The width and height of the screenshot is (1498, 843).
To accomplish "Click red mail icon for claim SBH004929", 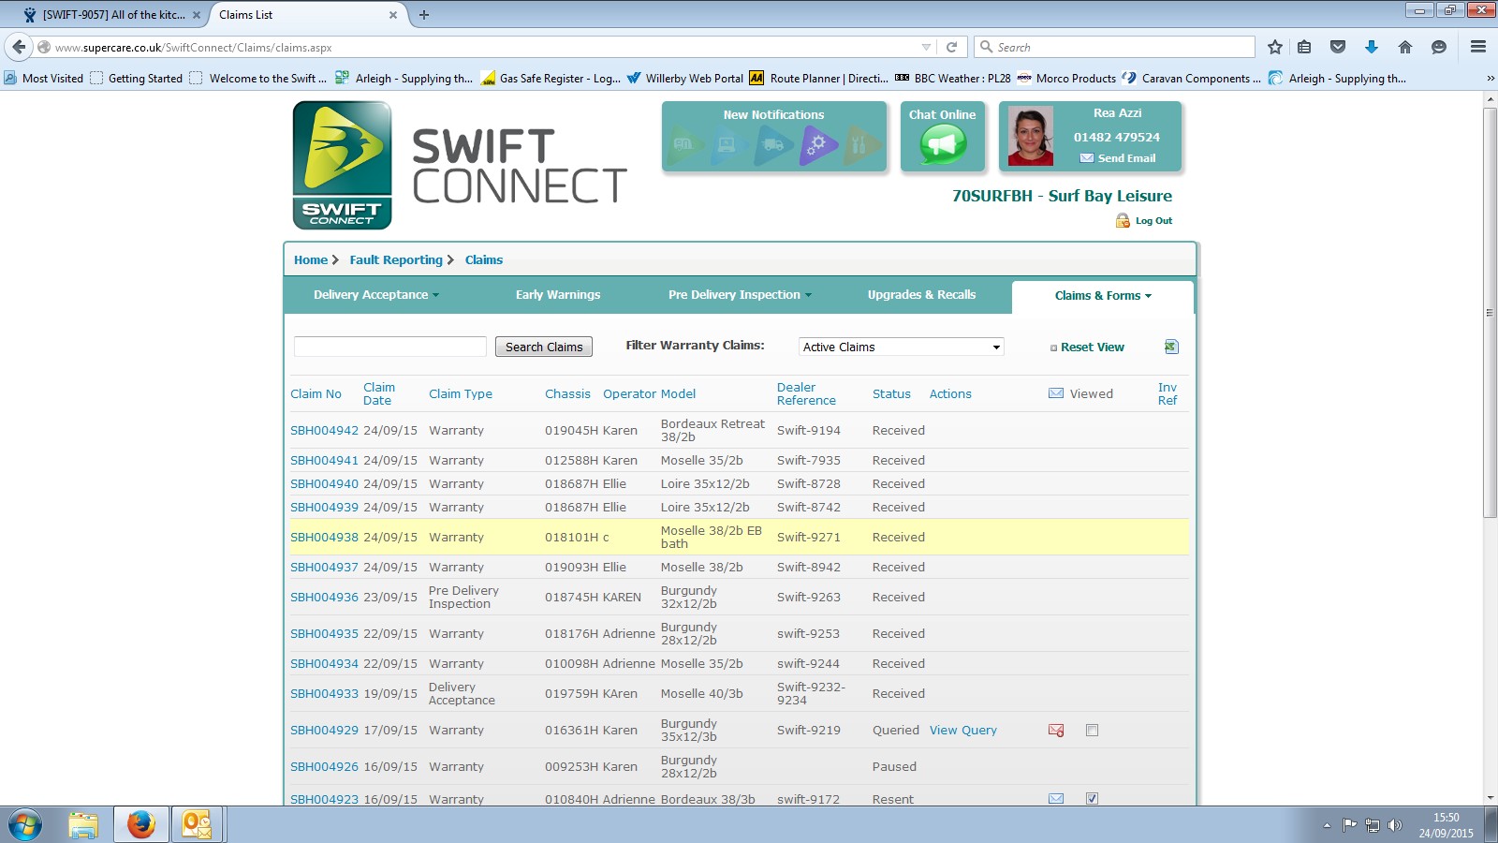I will [x=1056, y=731].
